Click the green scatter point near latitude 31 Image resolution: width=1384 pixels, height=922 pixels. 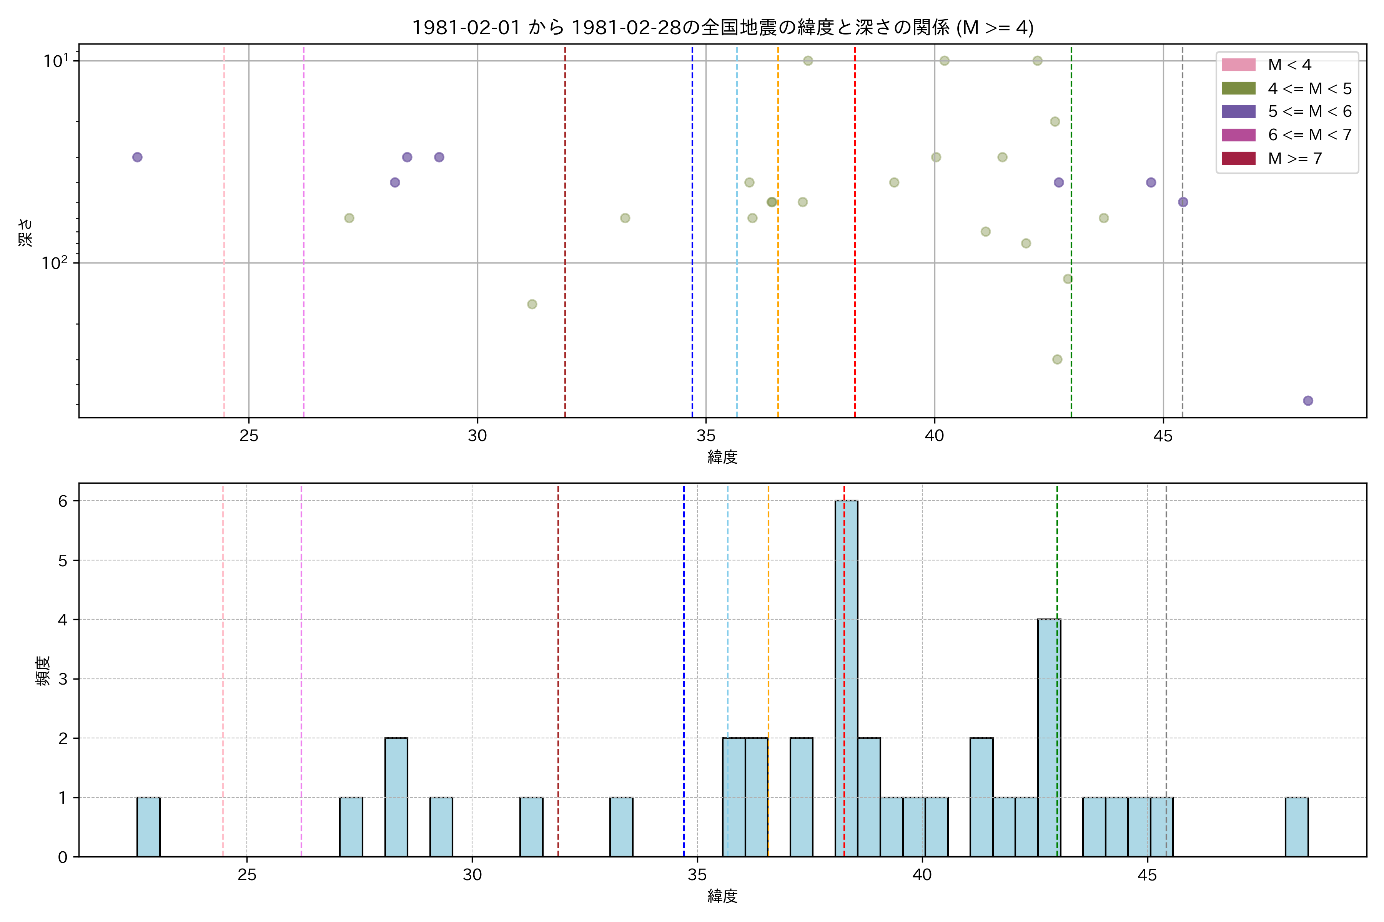coord(532,304)
